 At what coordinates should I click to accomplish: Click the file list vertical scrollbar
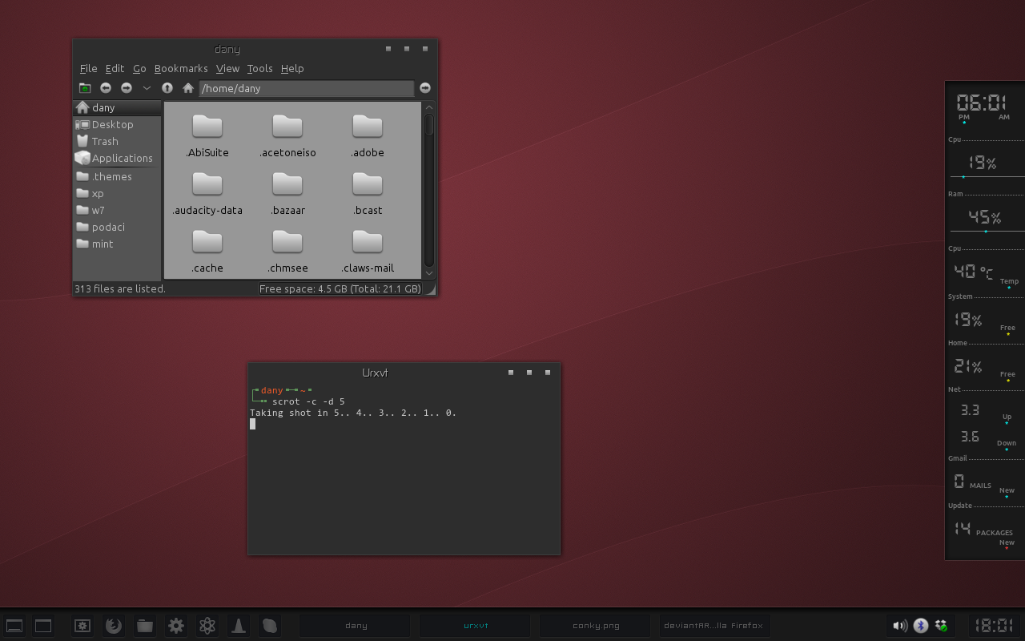(x=429, y=192)
